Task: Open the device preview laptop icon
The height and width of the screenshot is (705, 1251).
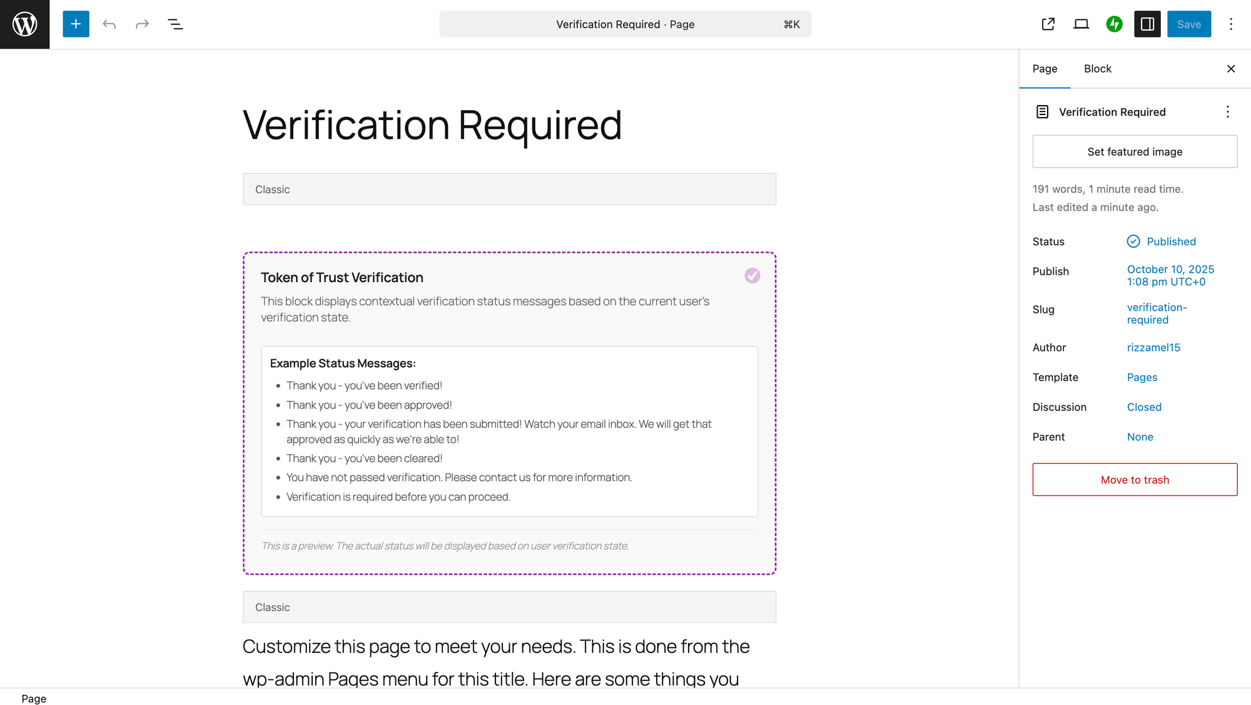Action: tap(1081, 24)
